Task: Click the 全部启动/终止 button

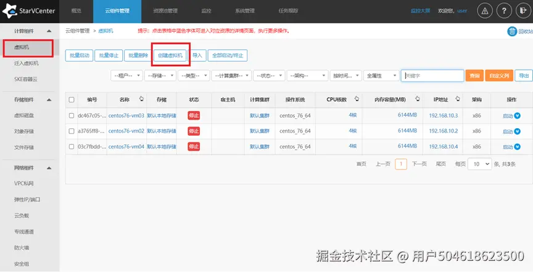Action: [x=228, y=56]
